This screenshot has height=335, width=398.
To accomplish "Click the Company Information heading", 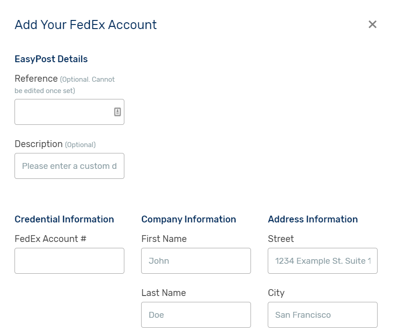I will pos(189,219).
